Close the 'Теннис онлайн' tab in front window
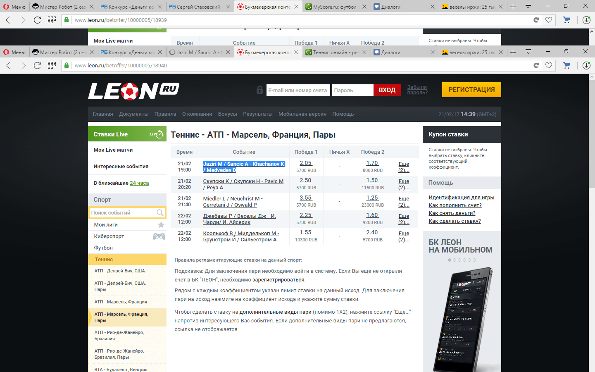This screenshot has width=595, height=372. (x=364, y=52)
